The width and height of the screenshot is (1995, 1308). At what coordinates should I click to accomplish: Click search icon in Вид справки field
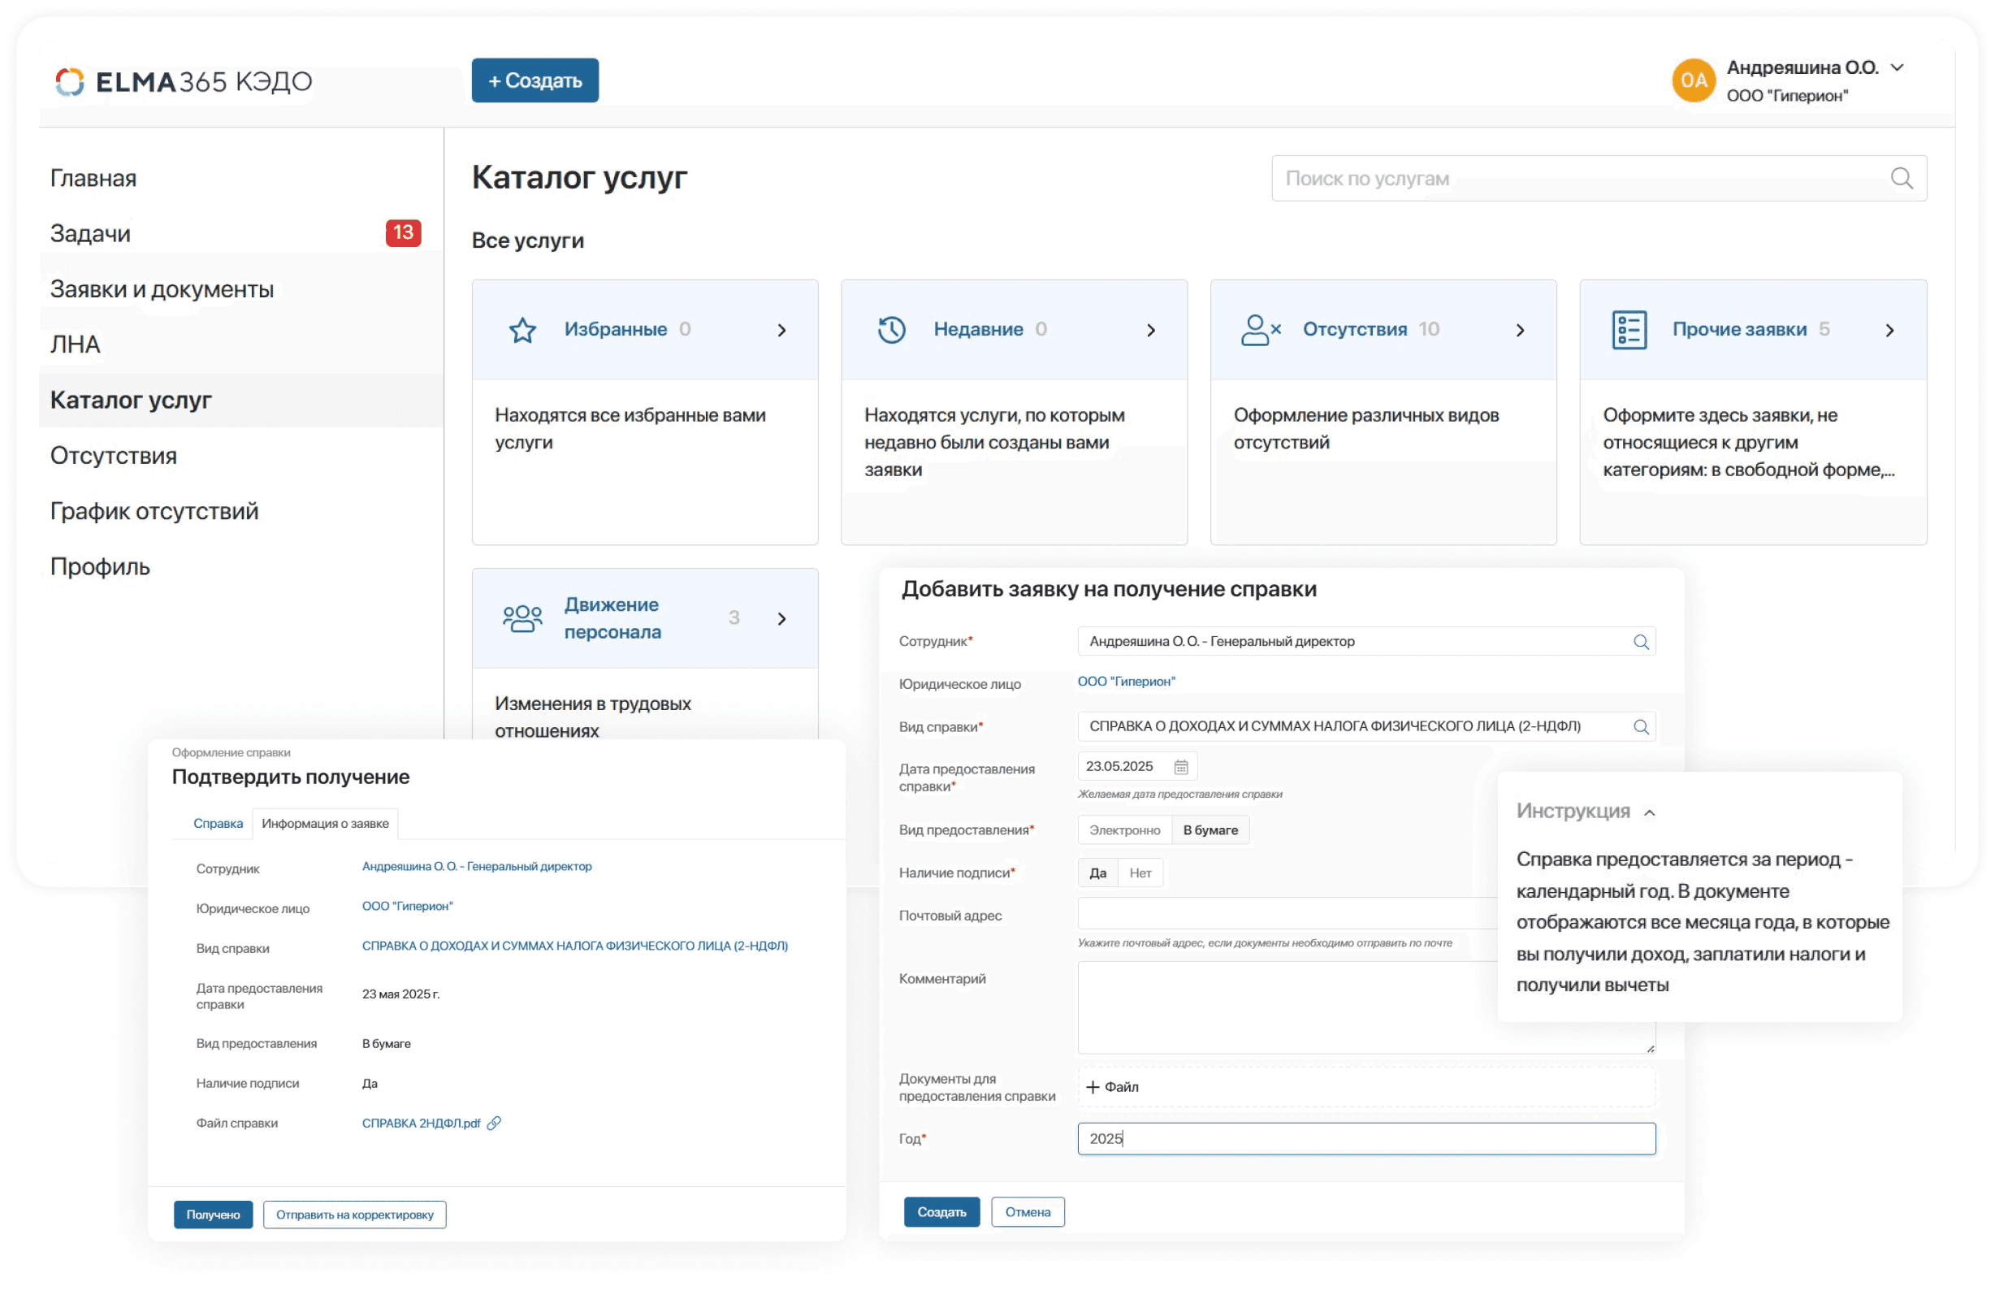pos(1640,727)
